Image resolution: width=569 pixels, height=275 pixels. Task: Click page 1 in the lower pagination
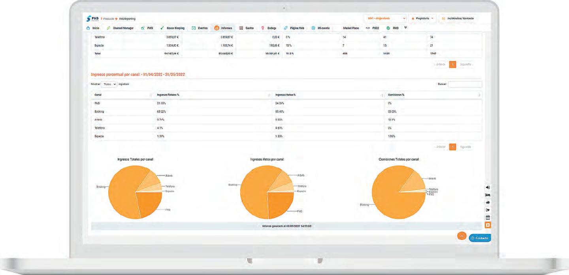[453, 147]
